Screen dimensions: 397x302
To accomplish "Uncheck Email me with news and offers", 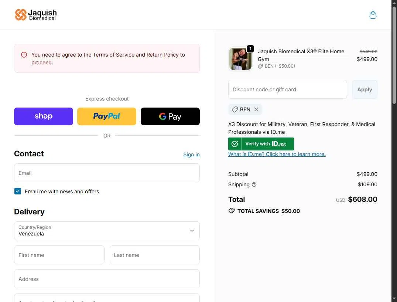I will point(18,191).
